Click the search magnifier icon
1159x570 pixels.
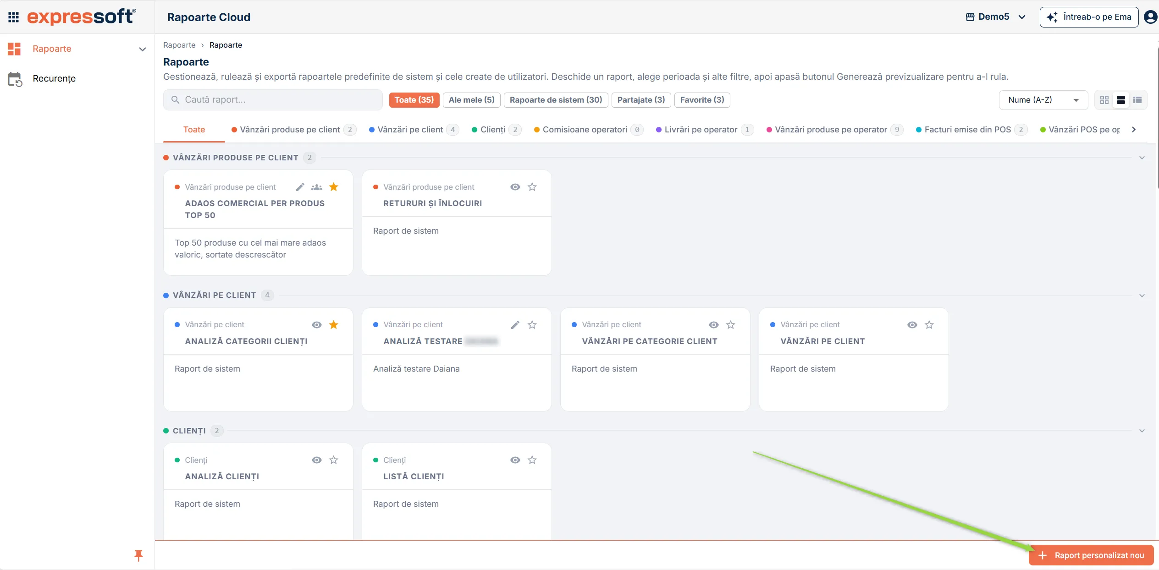click(175, 100)
